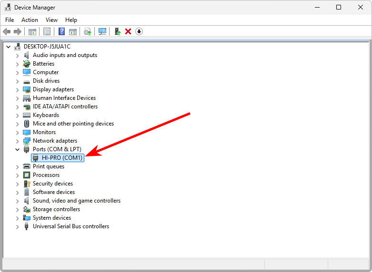Select the HI-PRO (COM1) device
This screenshot has width=372, height=272.
(62, 158)
